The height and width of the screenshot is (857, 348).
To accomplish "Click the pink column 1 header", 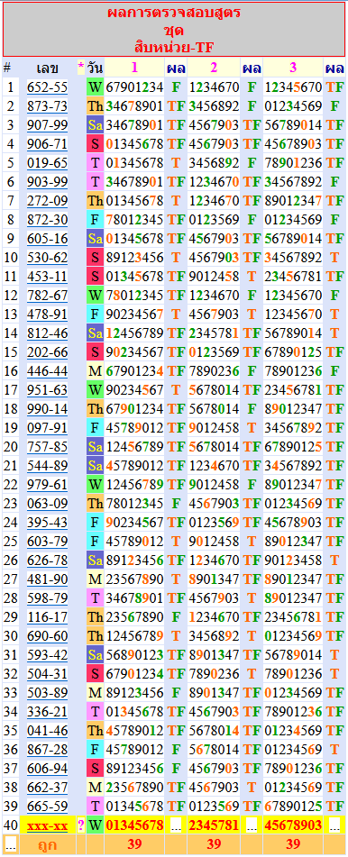I will [134, 68].
